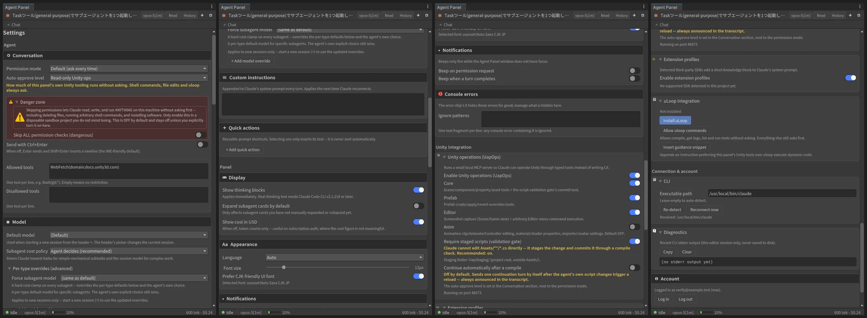Click the Font size slider handle

coord(284,267)
